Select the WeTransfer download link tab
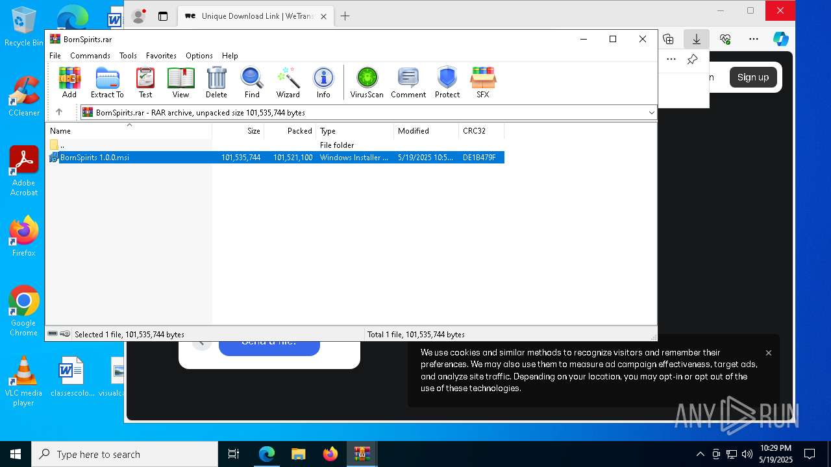The image size is (831, 467). point(254,16)
